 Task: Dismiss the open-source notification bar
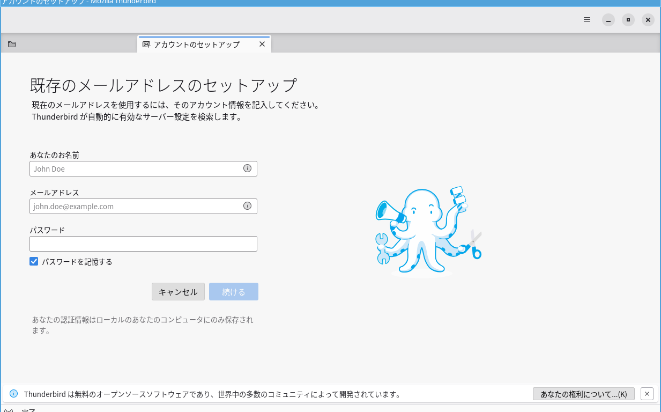pos(647,394)
